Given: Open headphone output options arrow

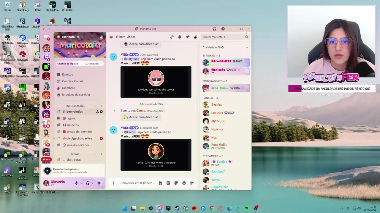Looking at the screenshot, I should coord(92,183).
